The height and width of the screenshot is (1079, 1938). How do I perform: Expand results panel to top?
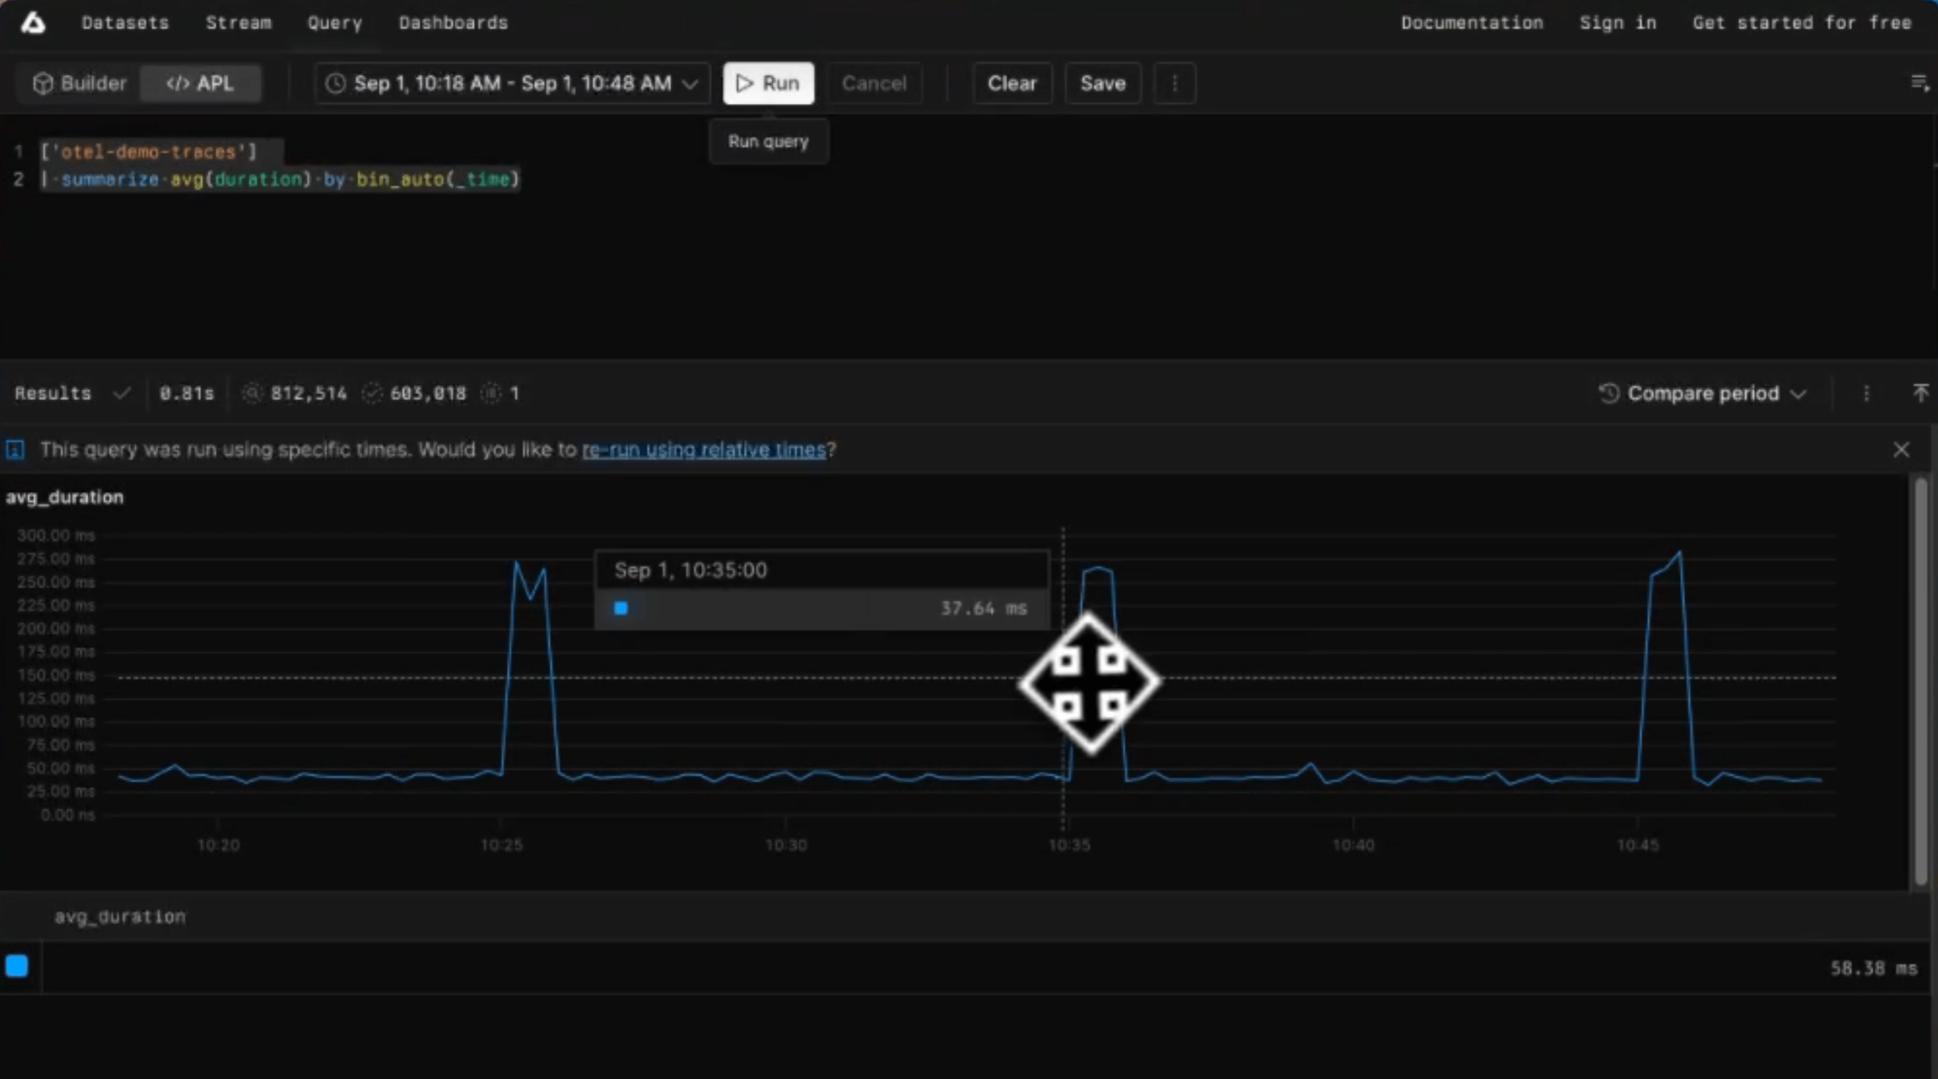tap(1921, 392)
